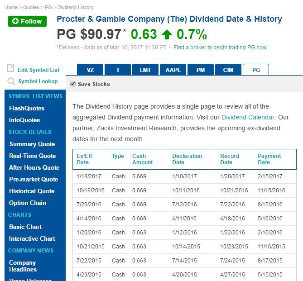Click the 11/16/2015 payment date cell

click(271, 247)
